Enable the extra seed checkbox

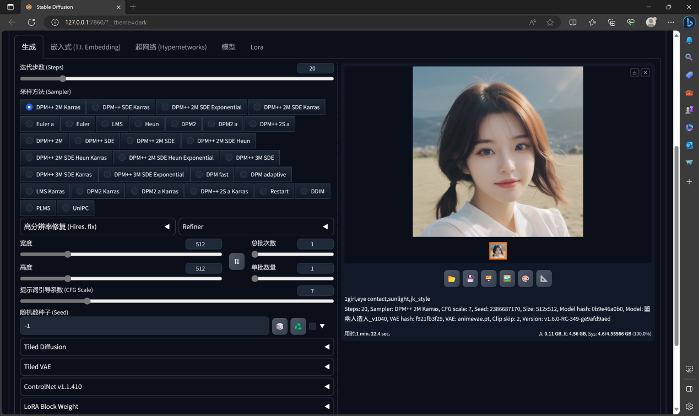click(312, 326)
